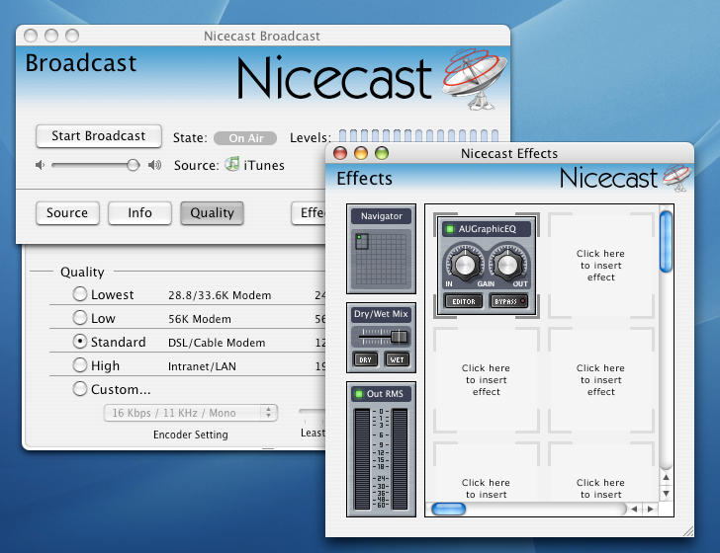Click the vertical scrollbar thumb in Effects
The height and width of the screenshot is (553, 720).
coord(666,241)
